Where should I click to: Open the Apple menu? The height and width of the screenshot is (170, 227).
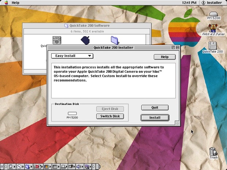[6, 3]
